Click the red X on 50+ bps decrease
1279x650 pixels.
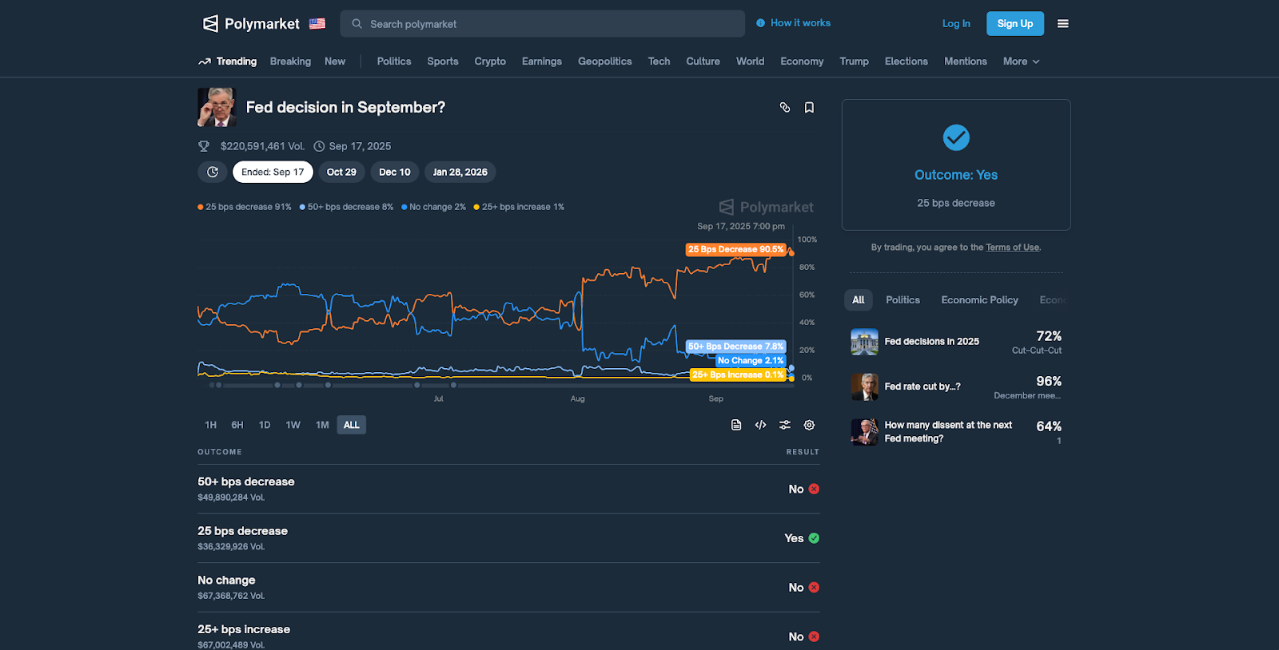[x=814, y=489]
